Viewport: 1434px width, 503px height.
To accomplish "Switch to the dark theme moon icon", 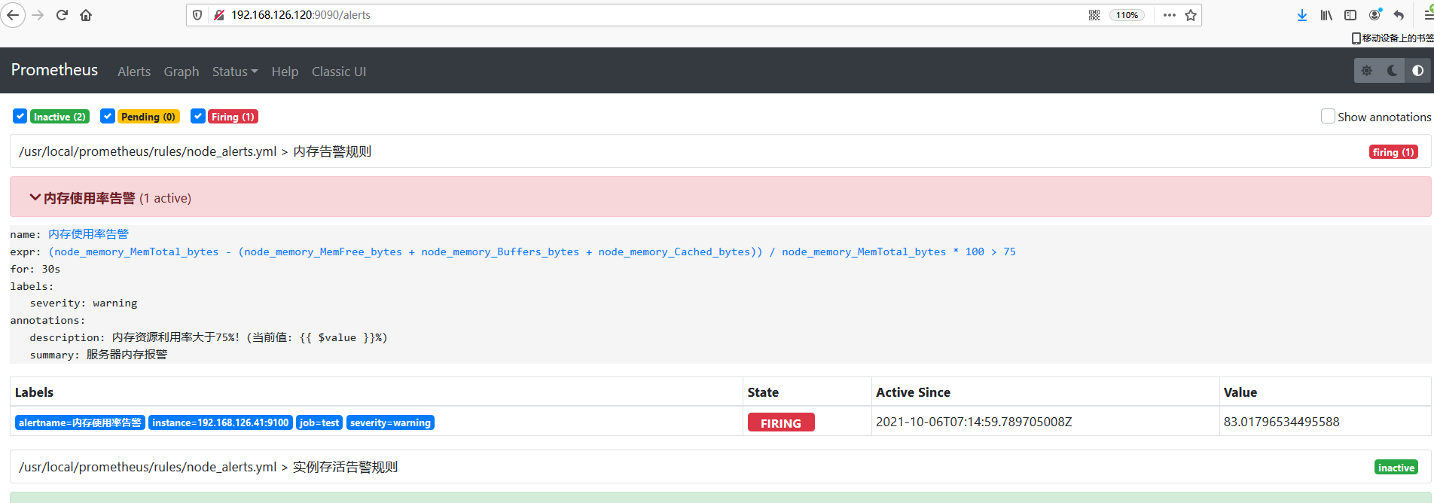I will [1393, 71].
